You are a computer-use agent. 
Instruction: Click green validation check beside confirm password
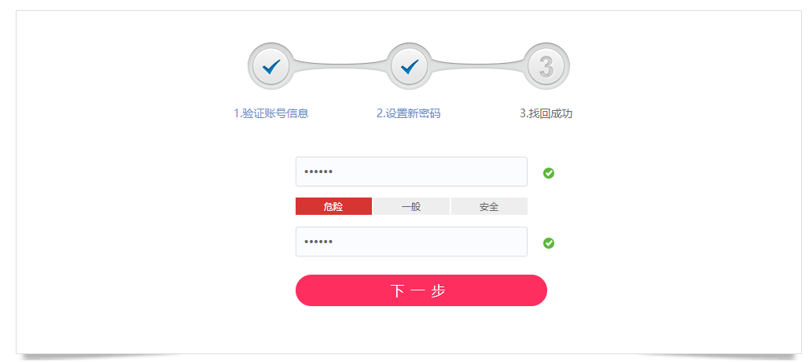[549, 243]
